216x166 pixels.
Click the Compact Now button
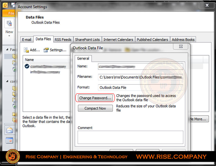(x=95, y=108)
